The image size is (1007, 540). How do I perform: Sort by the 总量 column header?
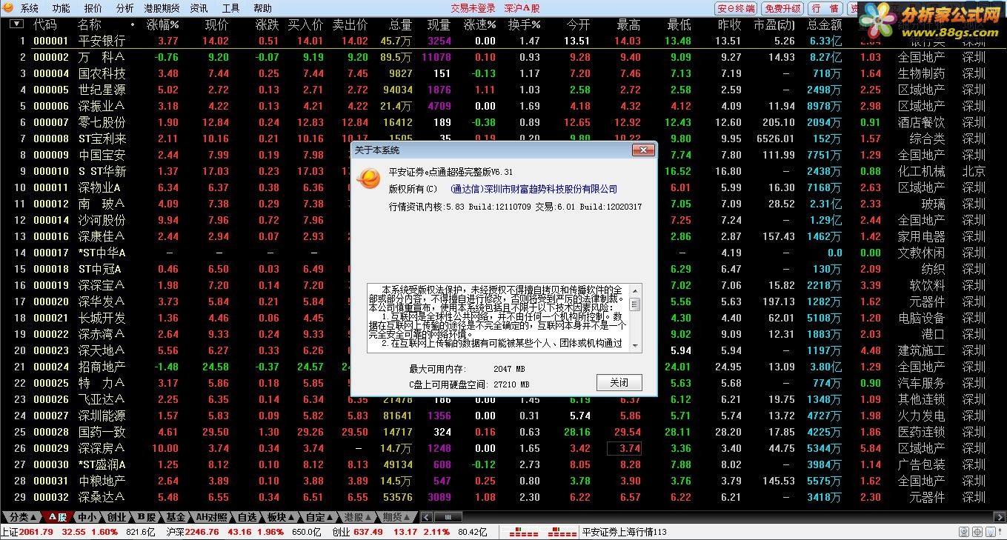[x=400, y=24]
